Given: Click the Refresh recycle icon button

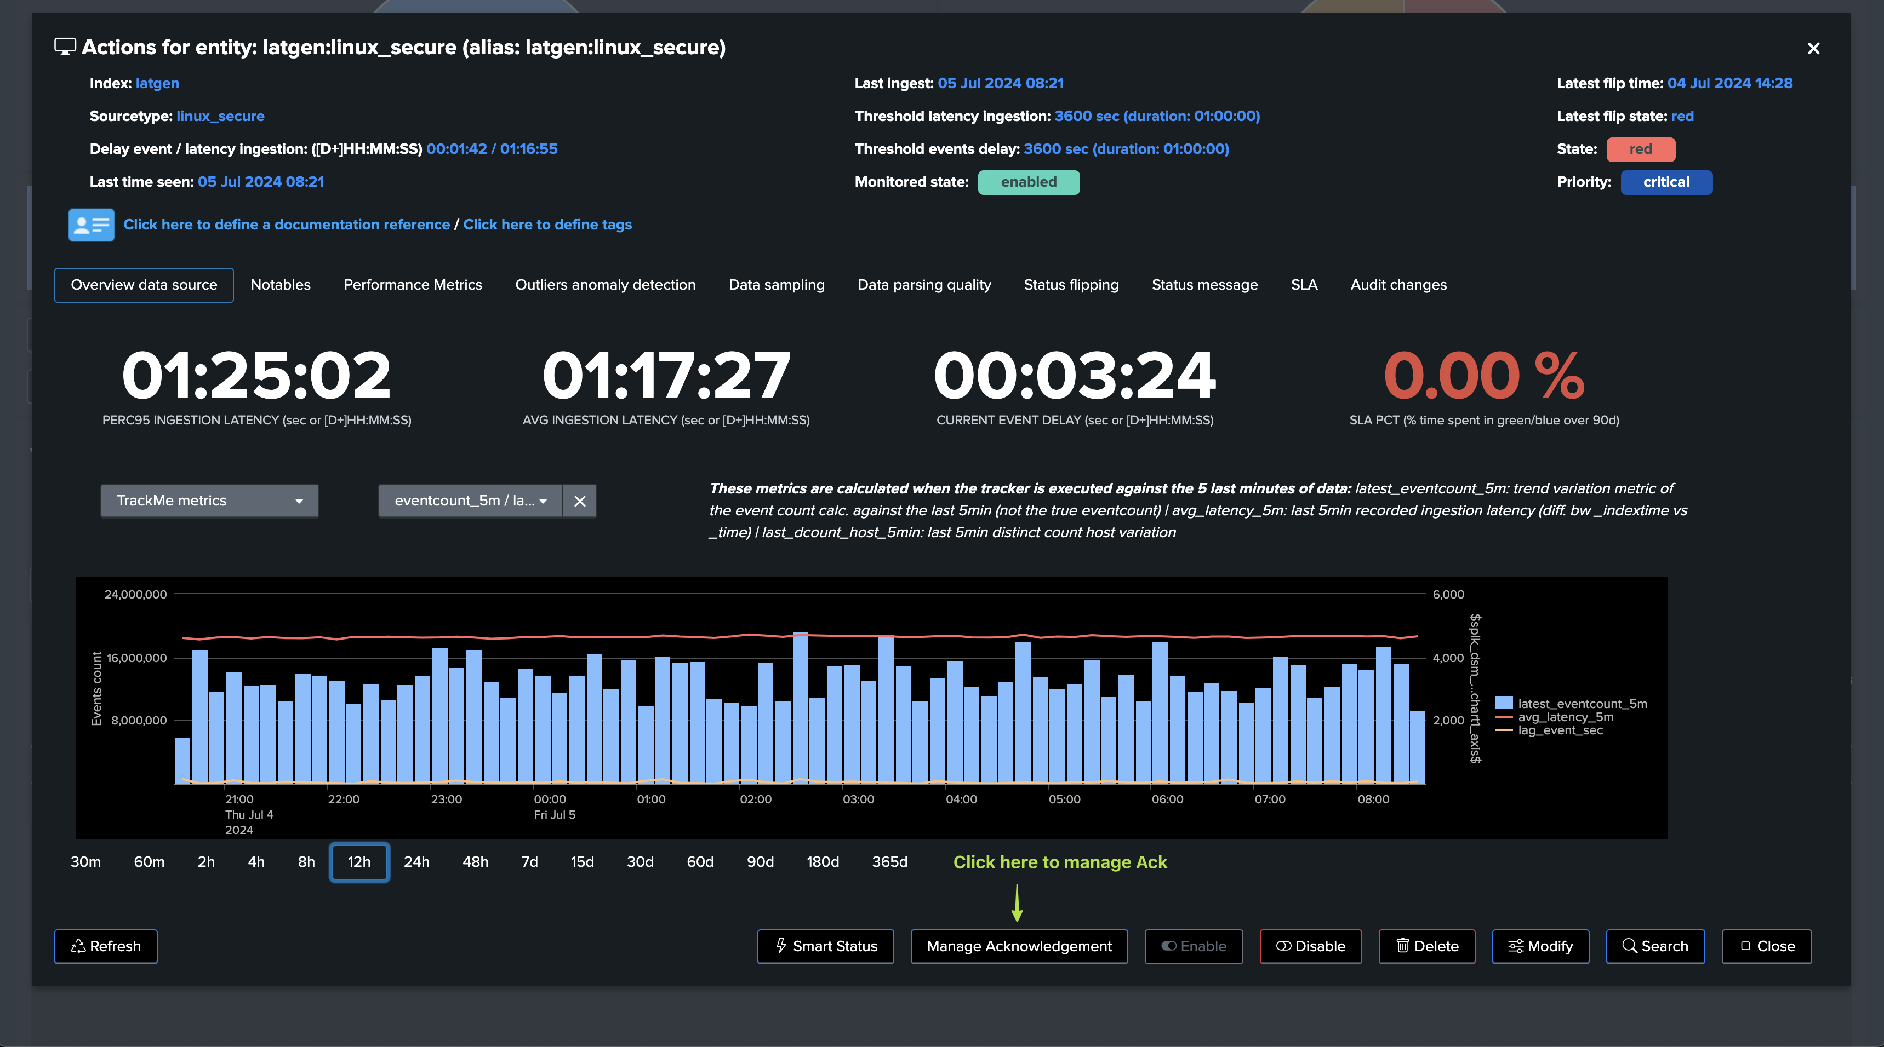Looking at the screenshot, I should tap(105, 946).
